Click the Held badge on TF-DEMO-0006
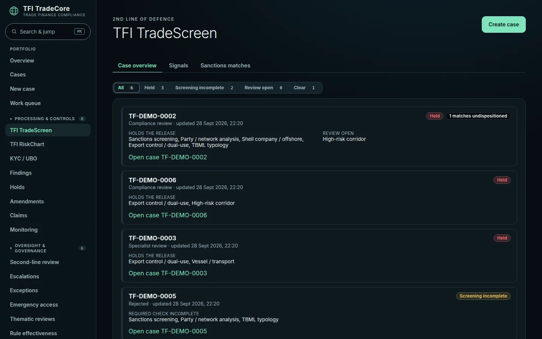This screenshot has height=339, width=542. (502, 180)
